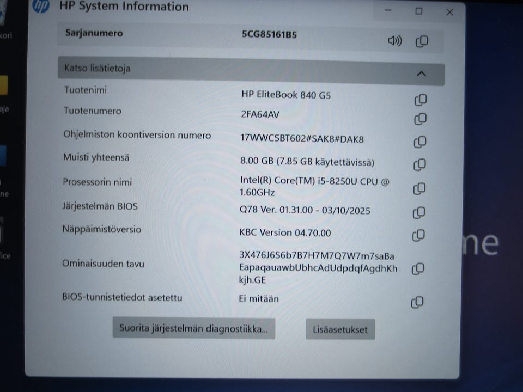Viewport: 523px width, 392px height.
Task: Select the text HP EliteBook 840 G5
Action: point(286,95)
